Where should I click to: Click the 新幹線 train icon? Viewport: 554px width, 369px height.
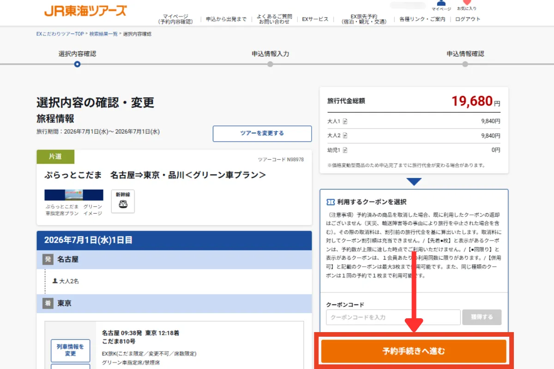123,201
